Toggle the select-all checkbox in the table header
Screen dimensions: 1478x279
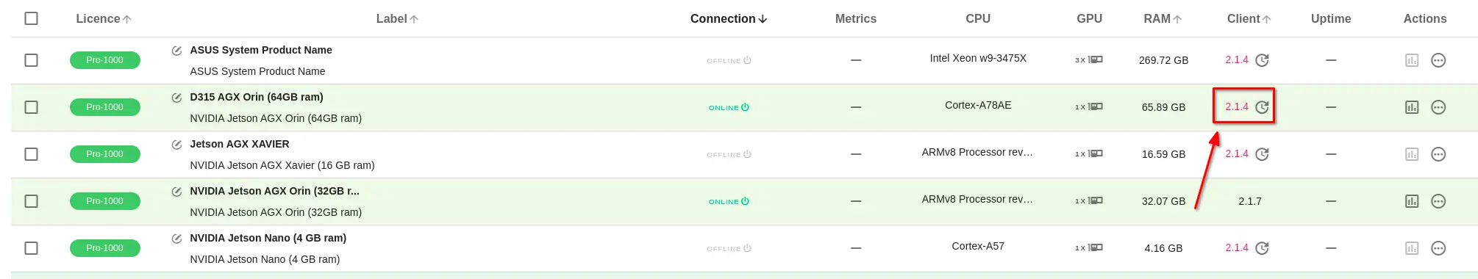31,18
